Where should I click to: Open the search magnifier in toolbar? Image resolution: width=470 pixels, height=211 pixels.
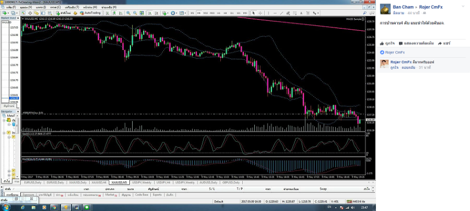click(x=365, y=13)
